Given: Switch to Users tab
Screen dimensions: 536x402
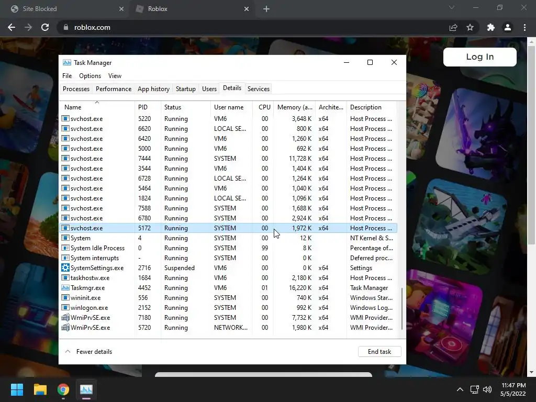Looking at the screenshot, I should 209,89.
